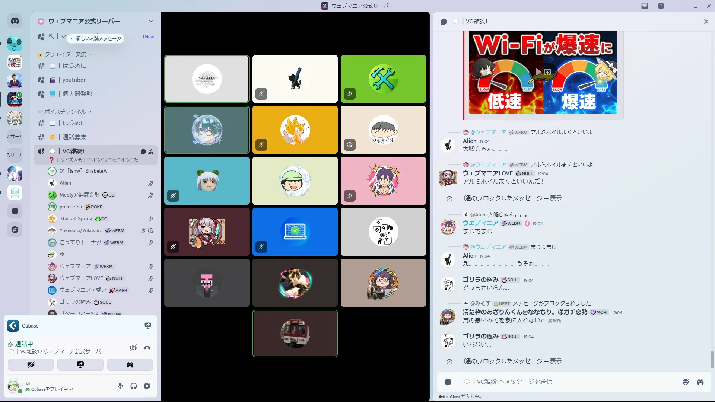Screen dimensions: 715x402
Task: Open the 通話募集 channel
Action: click(74, 137)
